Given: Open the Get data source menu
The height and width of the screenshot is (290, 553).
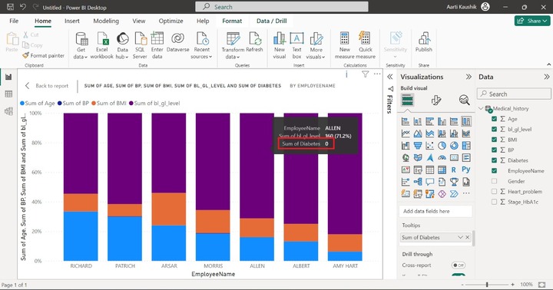Looking at the screenshot, I should (x=81, y=45).
